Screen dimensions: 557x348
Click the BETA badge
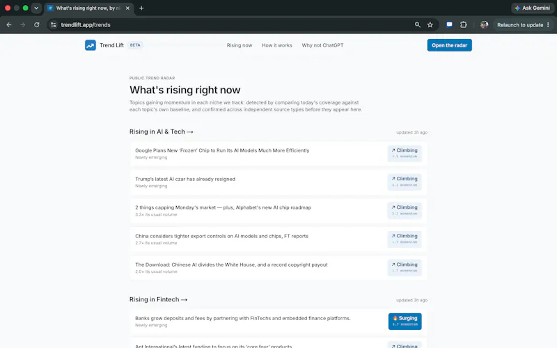135,45
